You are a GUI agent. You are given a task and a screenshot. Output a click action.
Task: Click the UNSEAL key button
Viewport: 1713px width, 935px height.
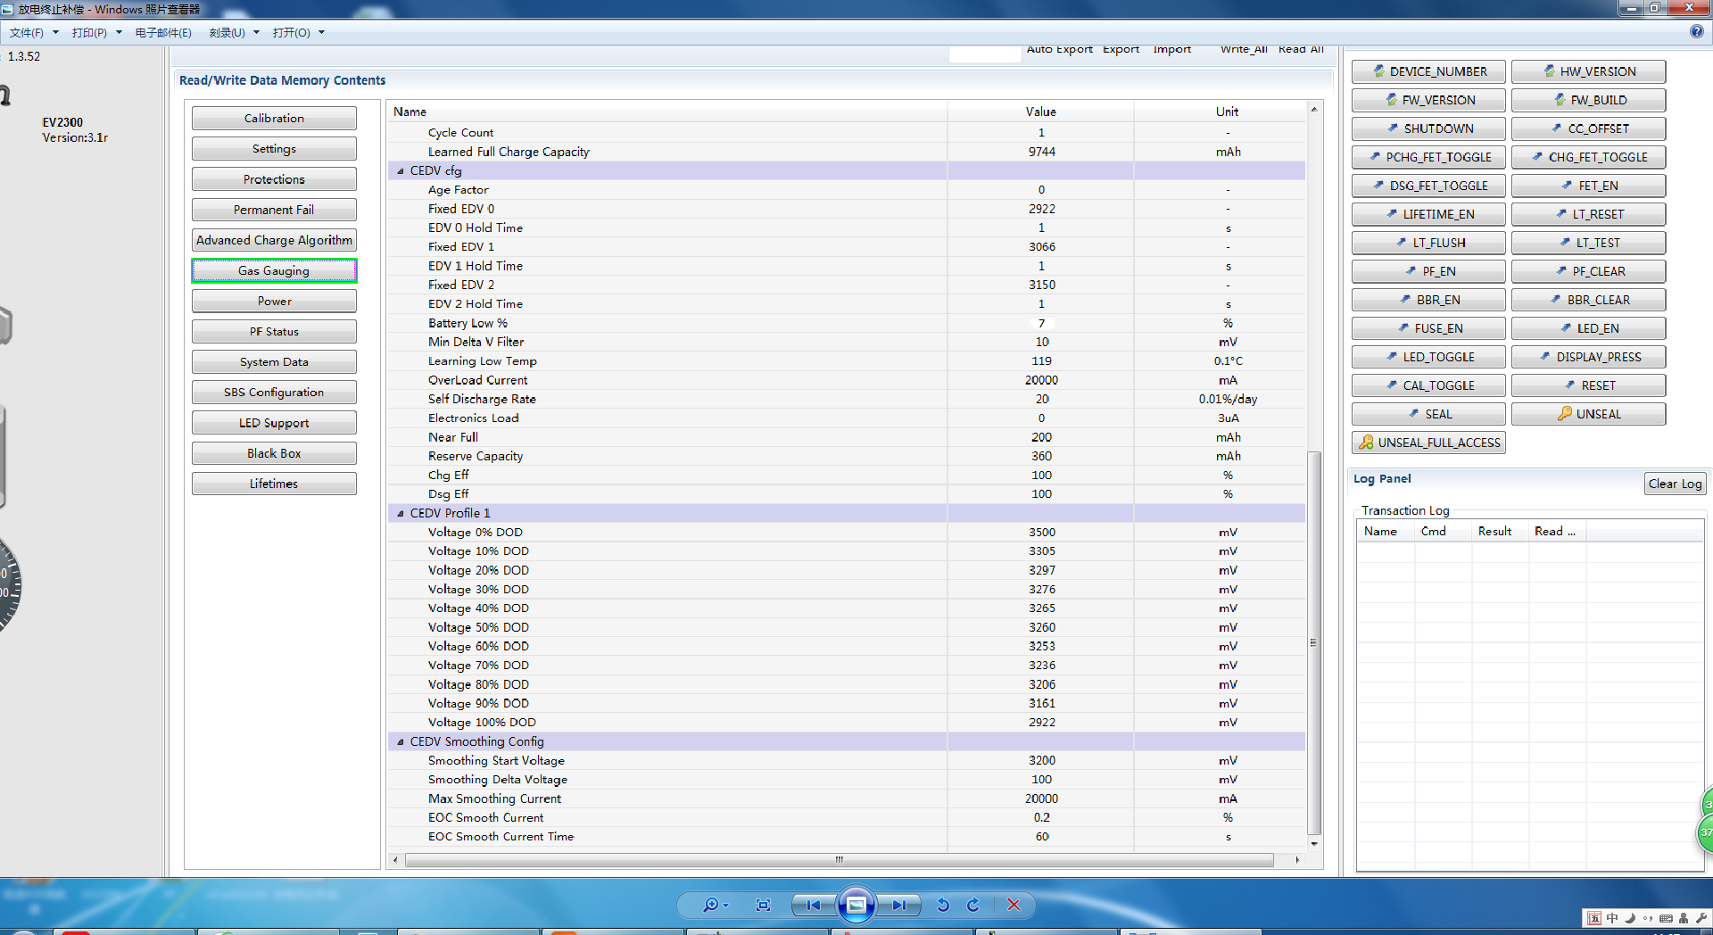(x=1588, y=414)
